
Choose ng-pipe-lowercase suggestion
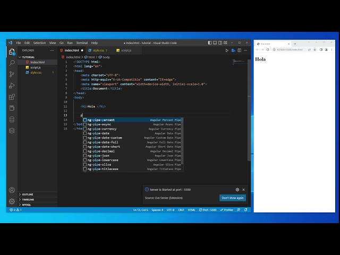pyautogui.click(x=132, y=160)
